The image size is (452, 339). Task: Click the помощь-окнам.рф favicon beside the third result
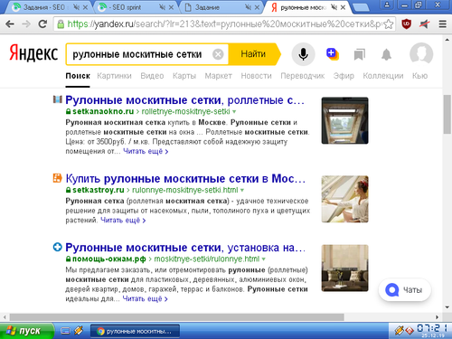pos(58,248)
